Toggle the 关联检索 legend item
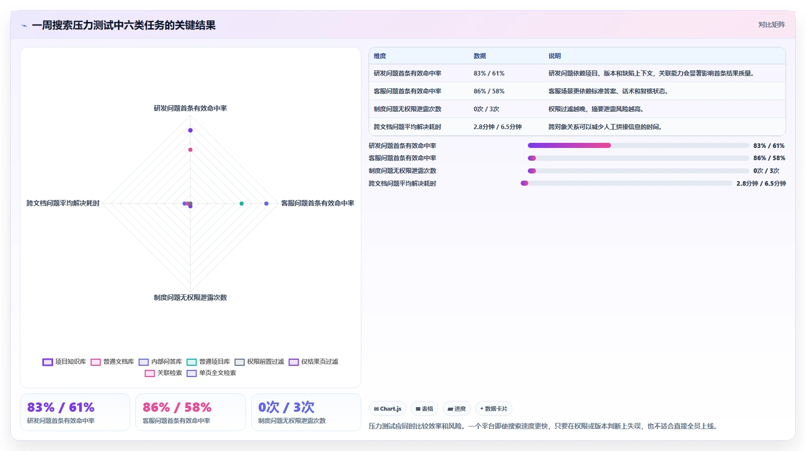 [x=163, y=373]
